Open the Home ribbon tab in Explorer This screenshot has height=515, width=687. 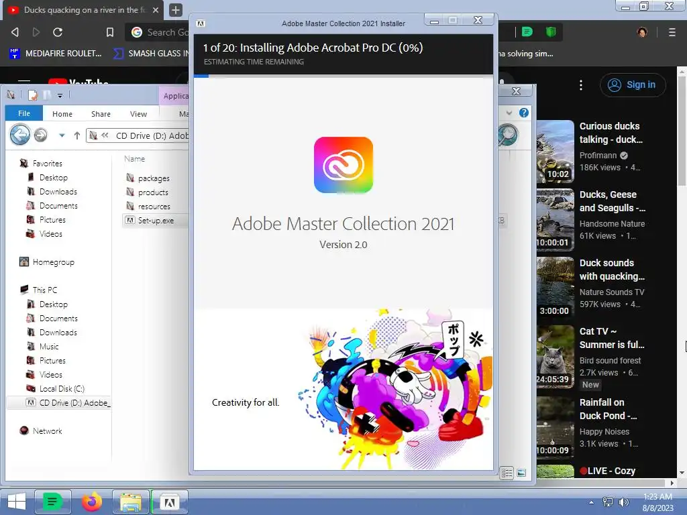pyautogui.click(x=62, y=114)
